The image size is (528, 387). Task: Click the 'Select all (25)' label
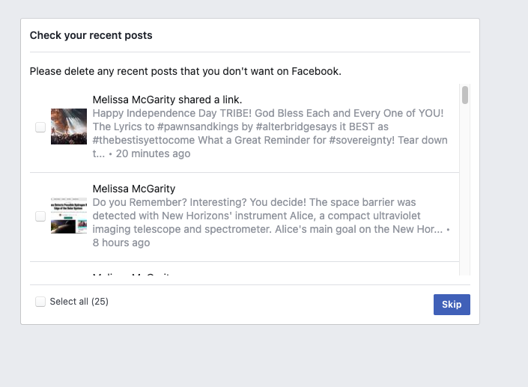point(79,302)
